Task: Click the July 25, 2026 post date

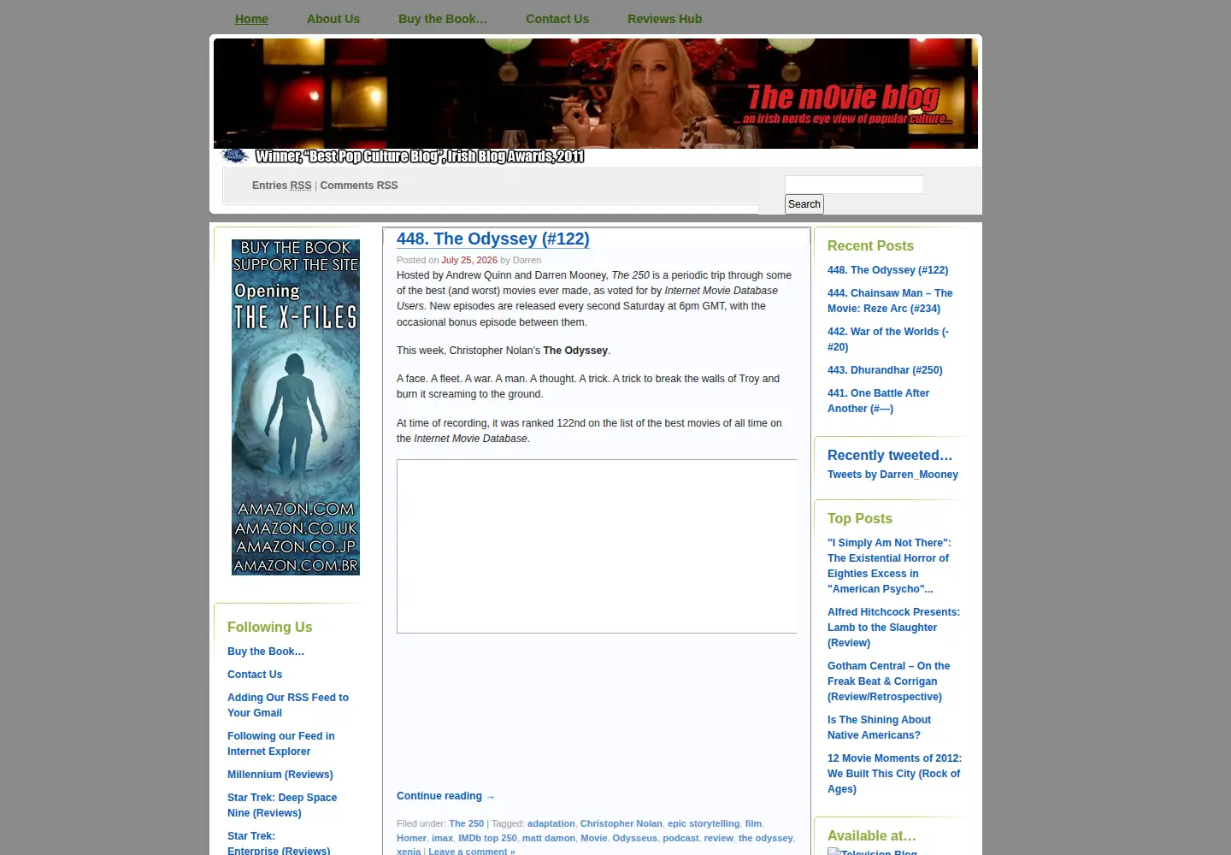Action: (469, 260)
